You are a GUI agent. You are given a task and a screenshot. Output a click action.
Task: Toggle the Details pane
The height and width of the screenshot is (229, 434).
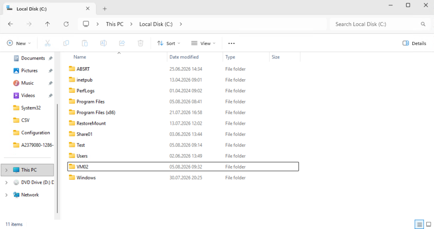click(414, 43)
